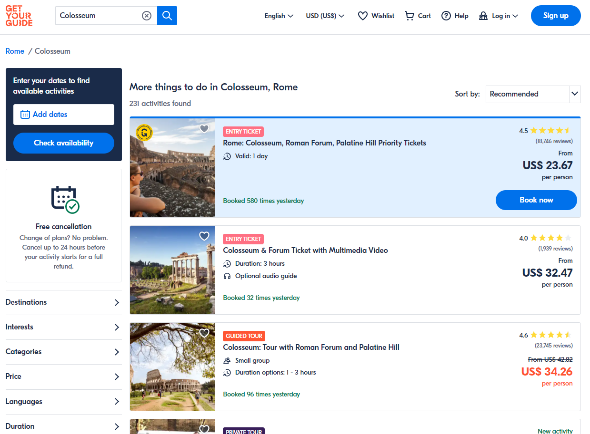Open Rome: Colosseum Priority Tickets title
This screenshot has height=434, width=590.
pos(324,143)
